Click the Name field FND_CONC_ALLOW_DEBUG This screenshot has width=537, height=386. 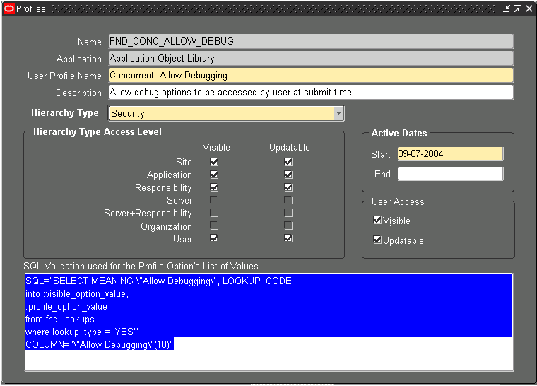tap(310, 41)
